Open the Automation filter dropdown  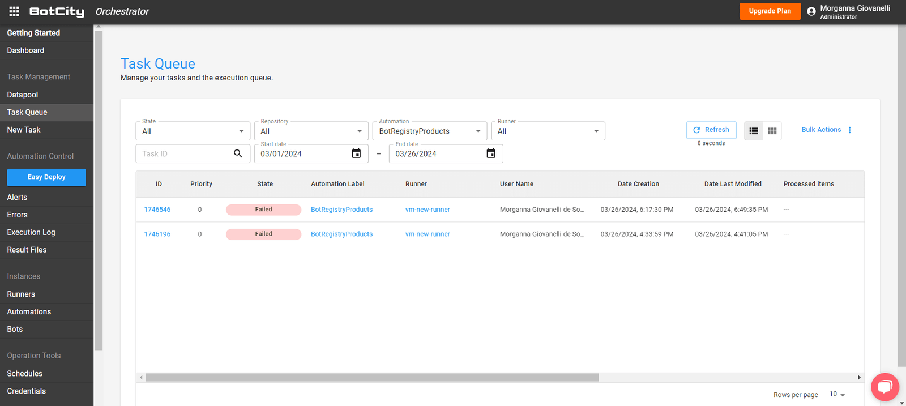[x=429, y=131]
